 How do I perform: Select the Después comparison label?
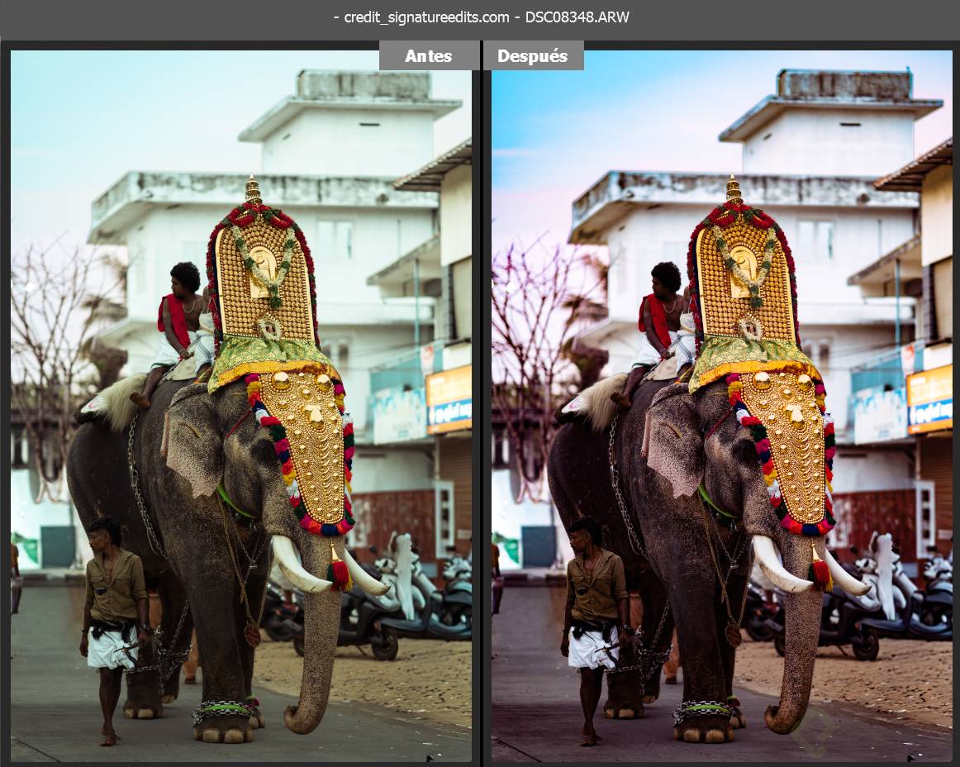[x=533, y=55]
